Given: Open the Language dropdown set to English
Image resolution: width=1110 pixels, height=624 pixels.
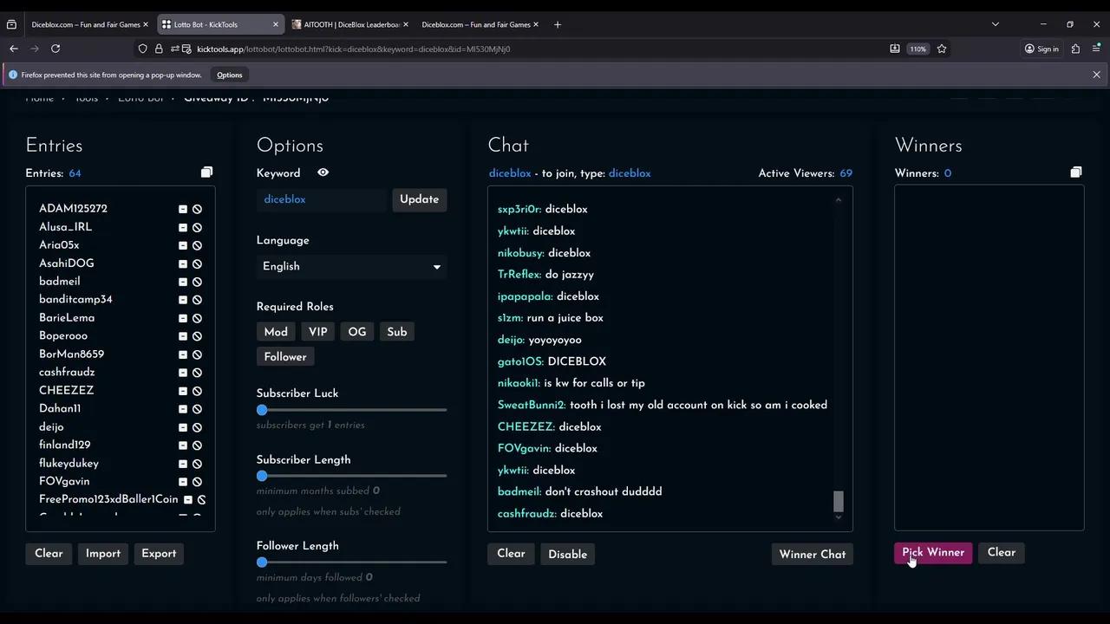Looking at the screenshot, I should pos(351,266).
